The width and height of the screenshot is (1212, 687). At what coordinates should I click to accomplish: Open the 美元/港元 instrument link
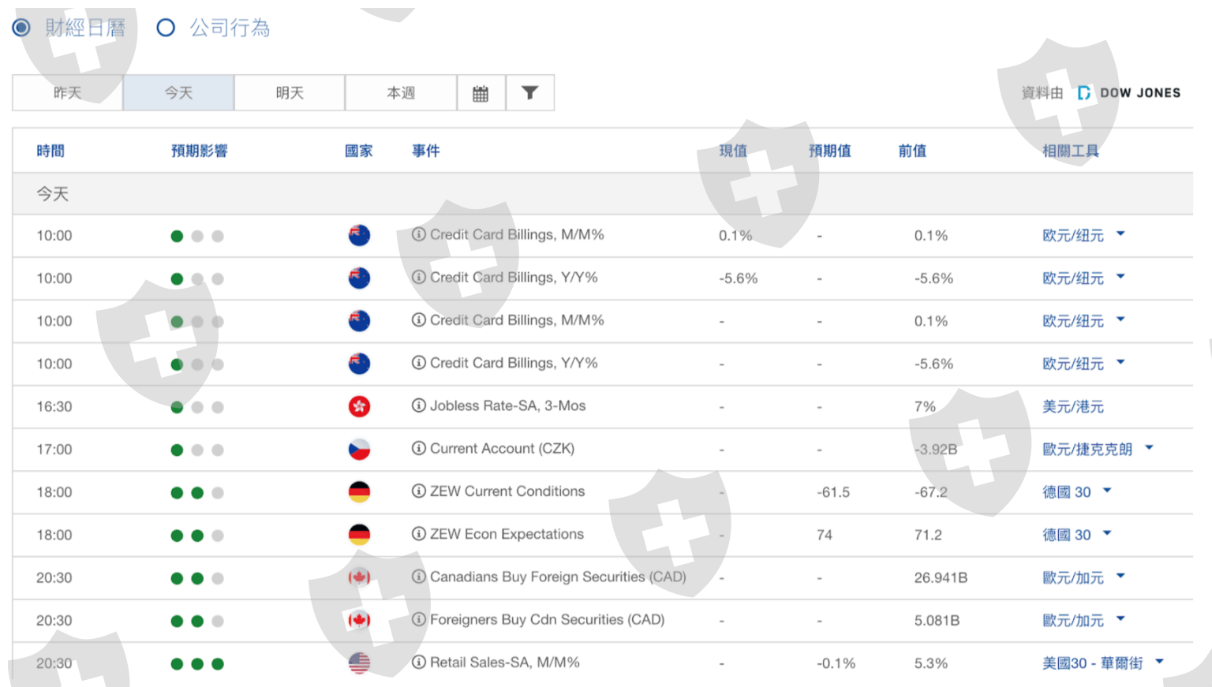point(1072,406)
